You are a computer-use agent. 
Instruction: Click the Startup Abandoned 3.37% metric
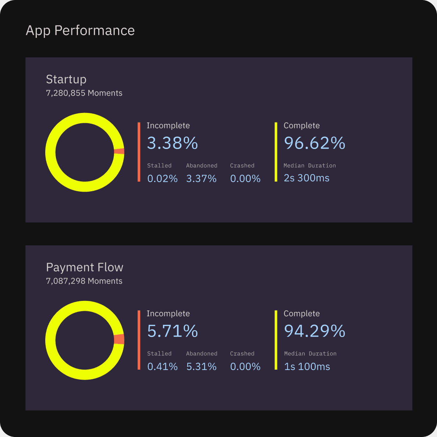click(201, 179)
